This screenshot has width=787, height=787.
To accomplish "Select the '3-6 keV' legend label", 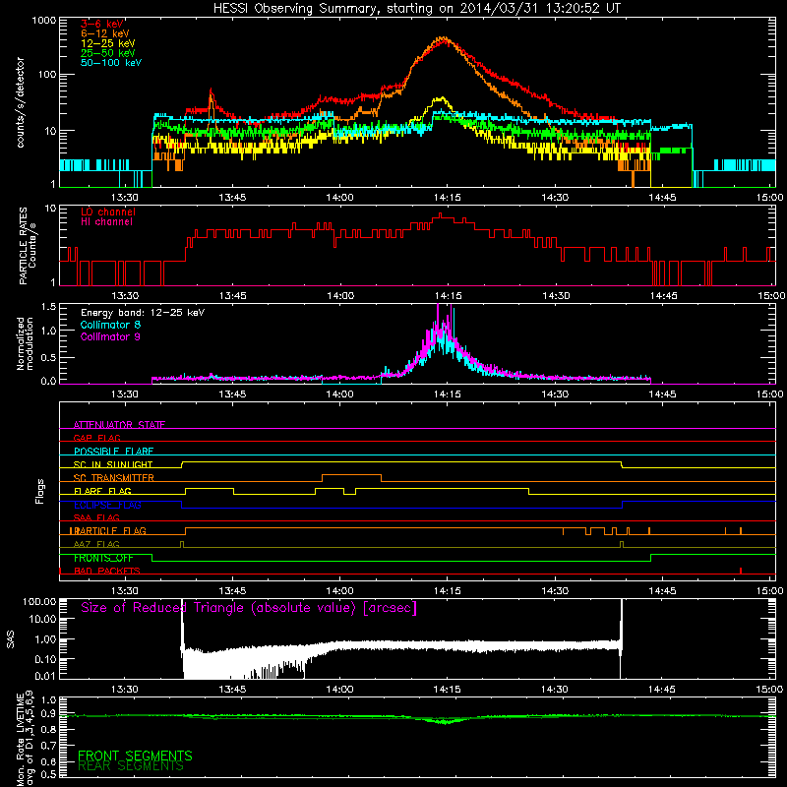I will click(x=102, y=24).
